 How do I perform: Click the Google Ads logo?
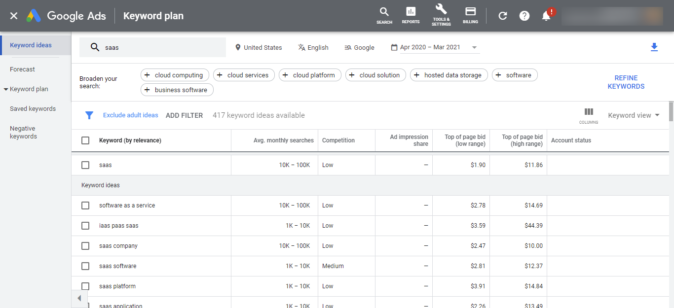coord(66,16)
